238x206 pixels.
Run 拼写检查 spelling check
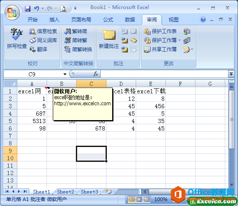(16, 38)
